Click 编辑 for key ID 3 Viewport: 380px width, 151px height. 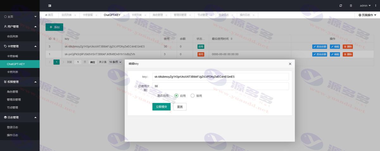tap(335, 46)
